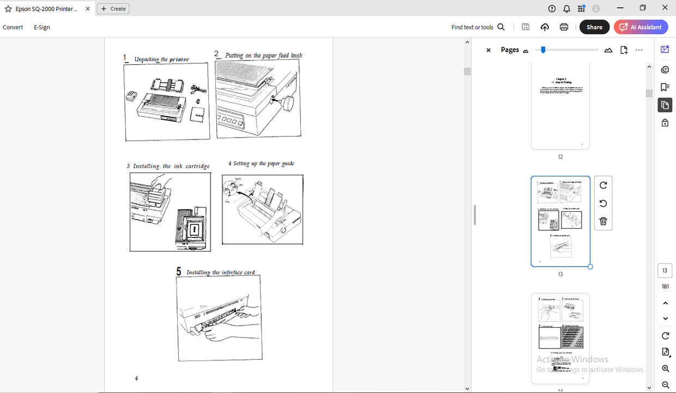Zoom in with the magnifier plus icon
The width and height of the screenshot is (676, 393).
pos(665,369)
